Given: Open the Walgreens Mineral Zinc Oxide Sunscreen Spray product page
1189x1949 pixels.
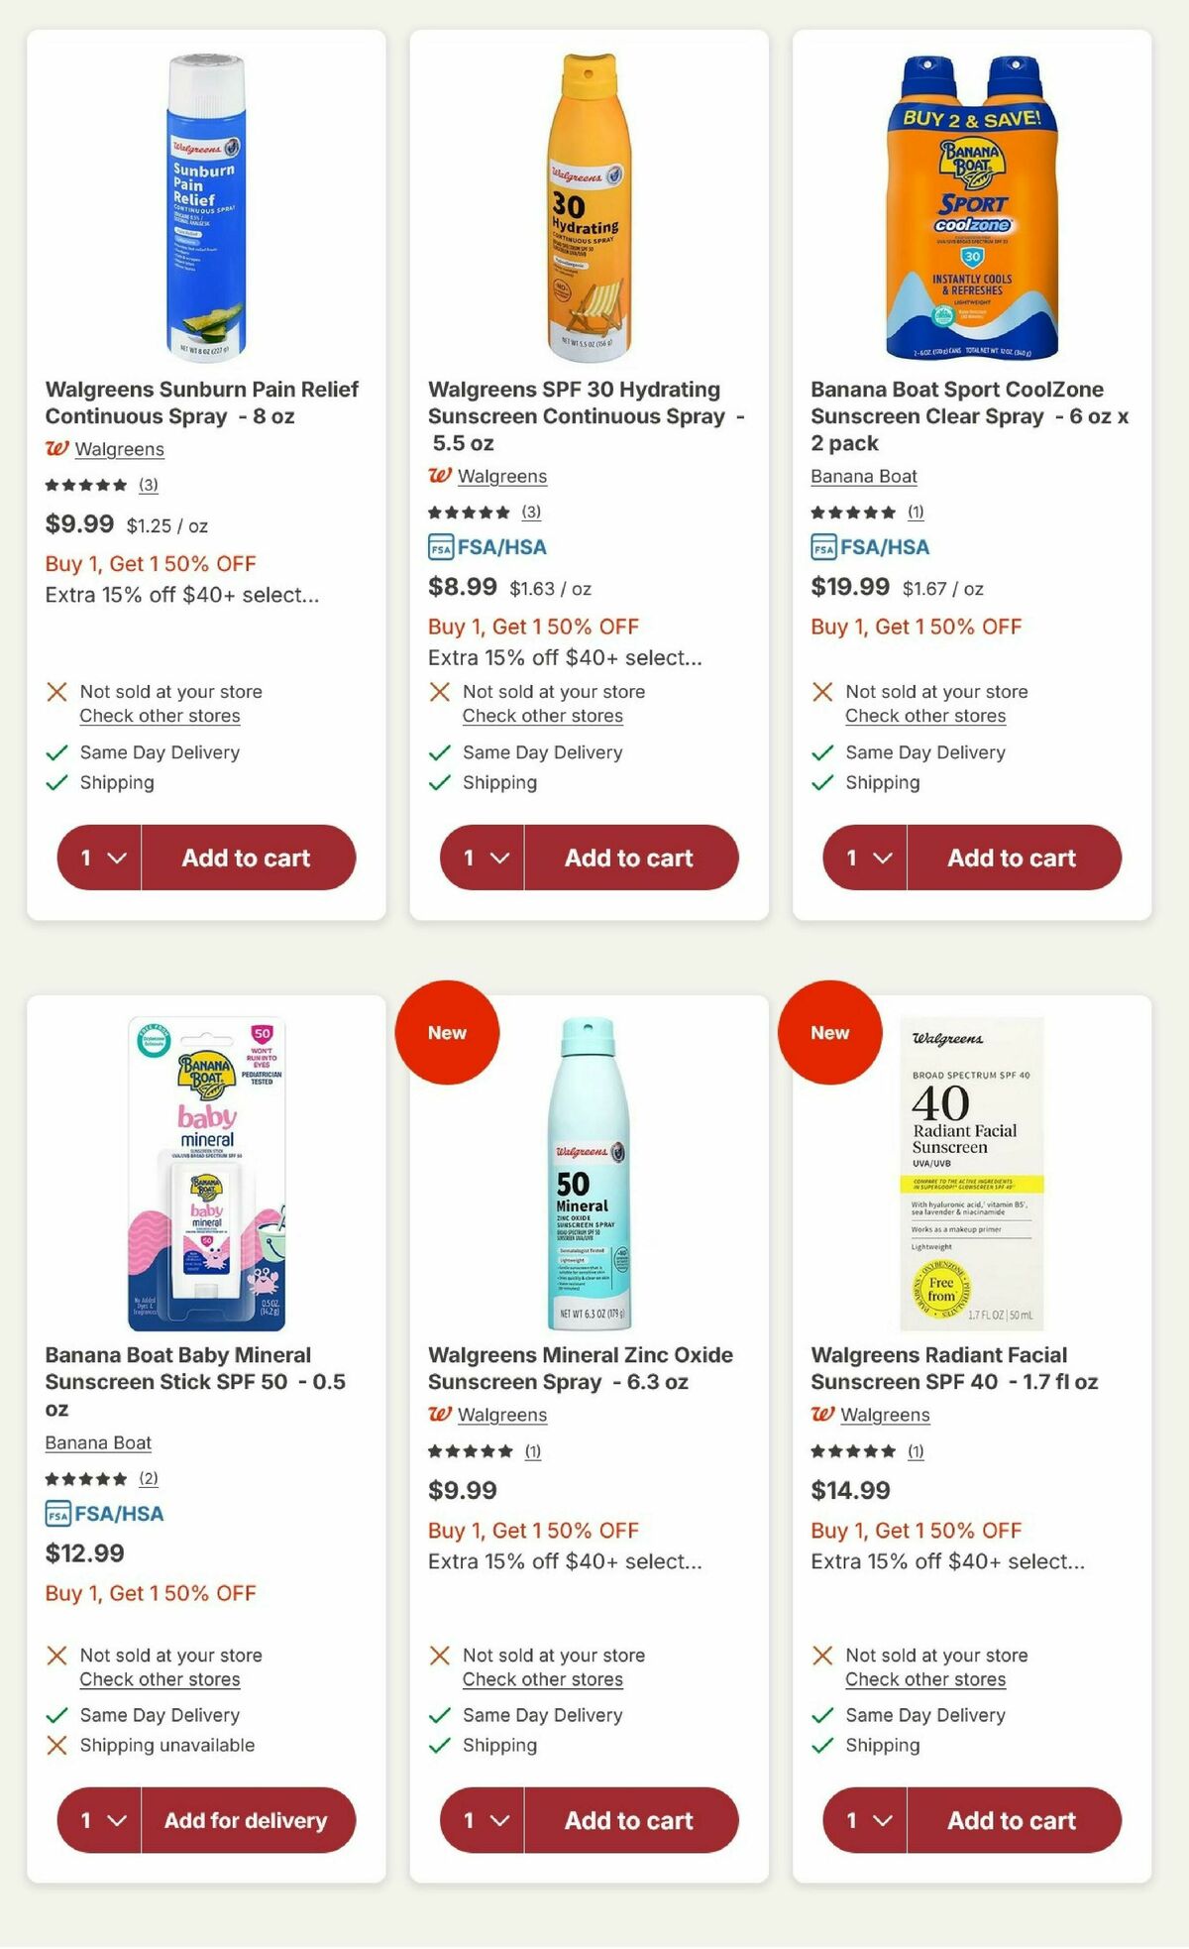Looking at the screenshot, I should point(580,1368).
